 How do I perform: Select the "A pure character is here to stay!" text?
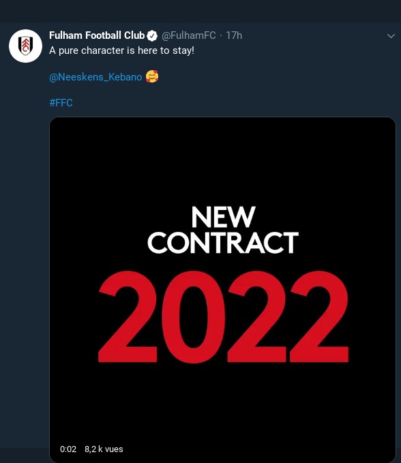click(121, 50)
